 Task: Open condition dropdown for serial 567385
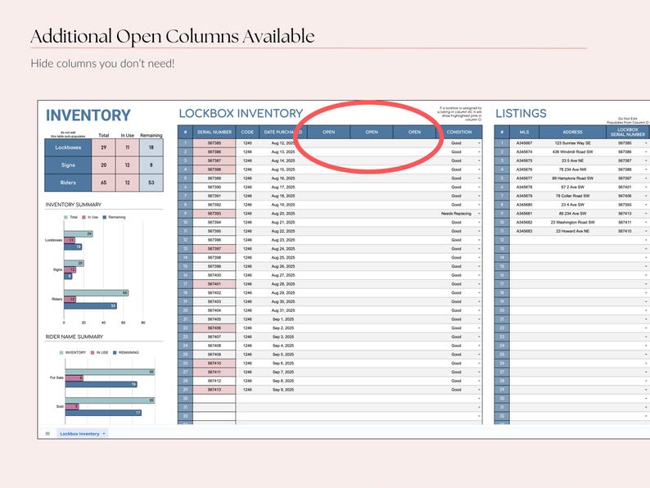[x=479, y=143]
